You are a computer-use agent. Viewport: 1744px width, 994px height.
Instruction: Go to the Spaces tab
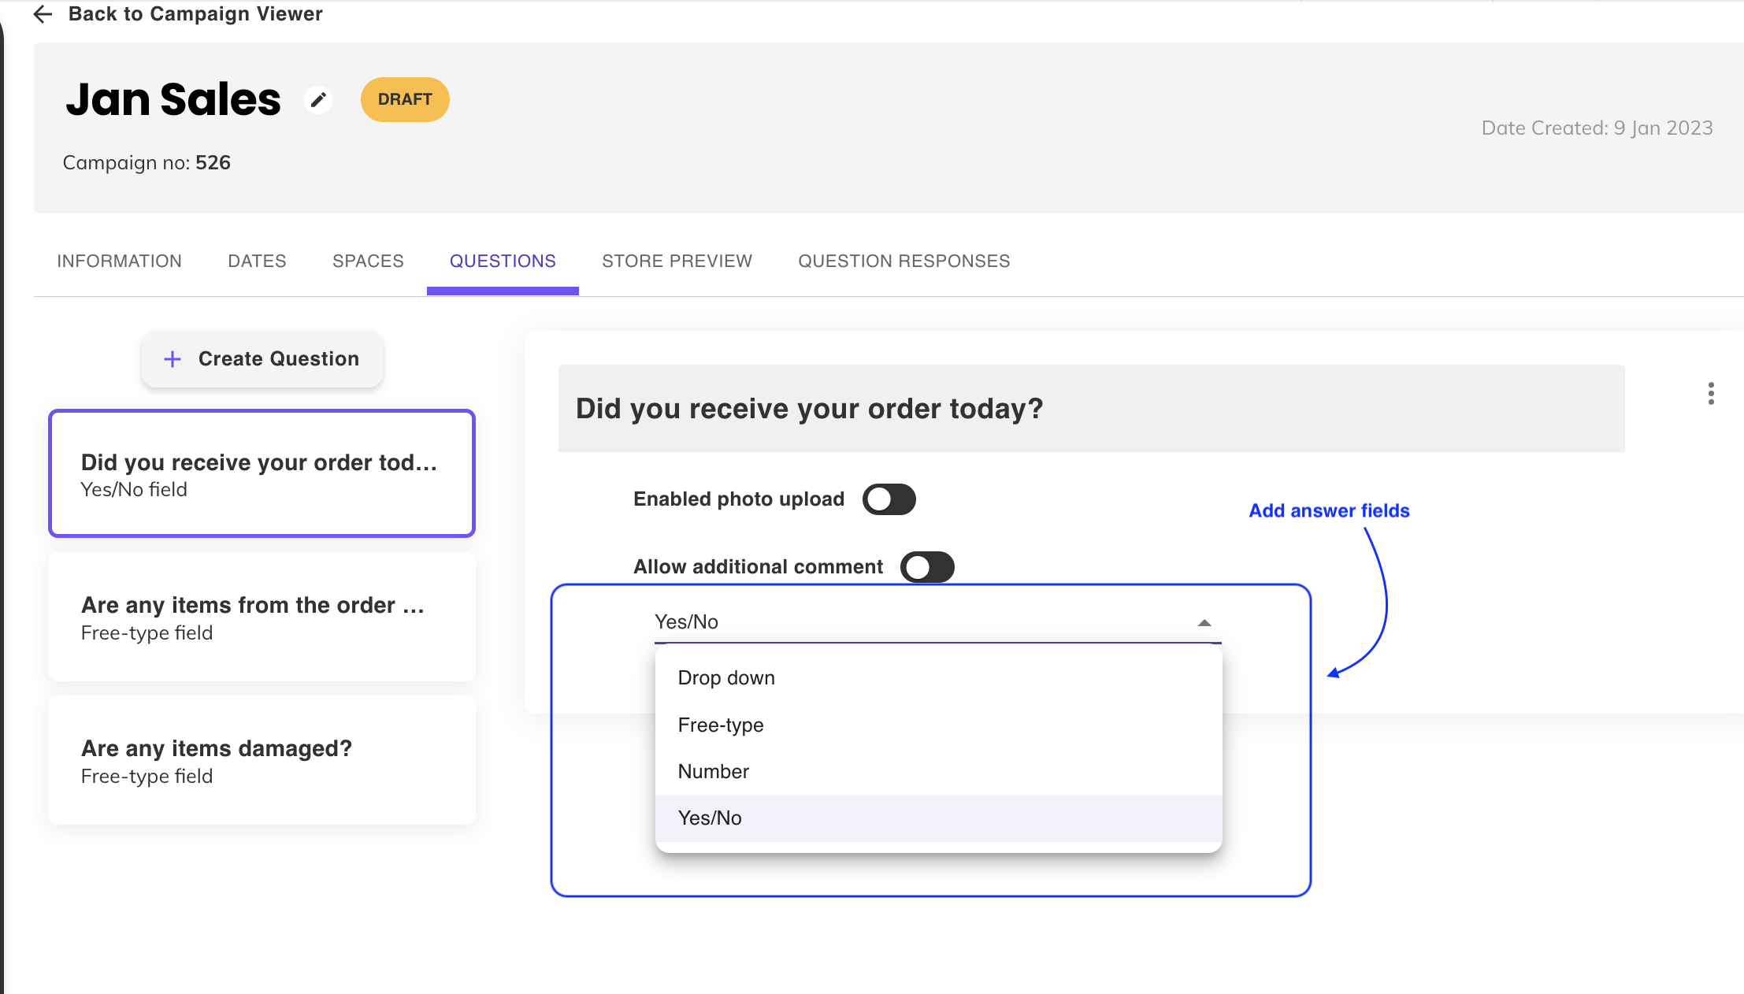[x=368, y=261]
